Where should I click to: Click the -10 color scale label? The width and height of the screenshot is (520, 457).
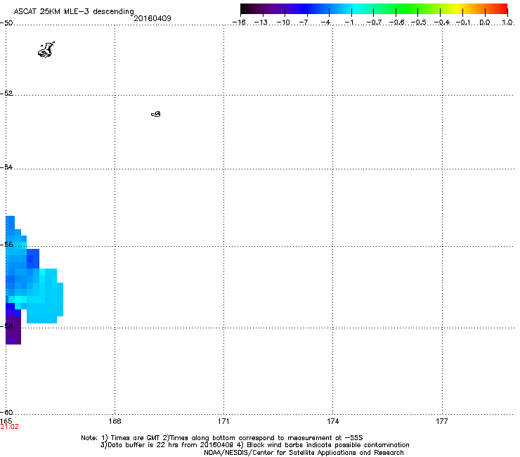(283, 22)
